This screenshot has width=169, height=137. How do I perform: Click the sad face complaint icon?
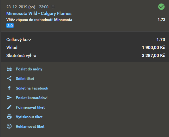click(x=9, y=126)
